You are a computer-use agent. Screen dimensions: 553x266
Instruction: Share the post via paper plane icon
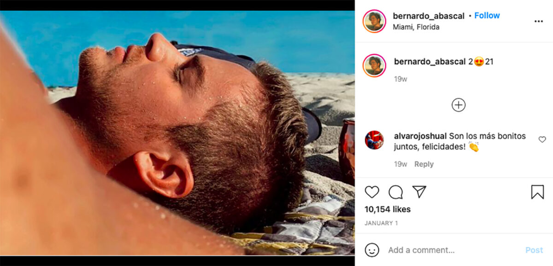[x=419, y=192]
